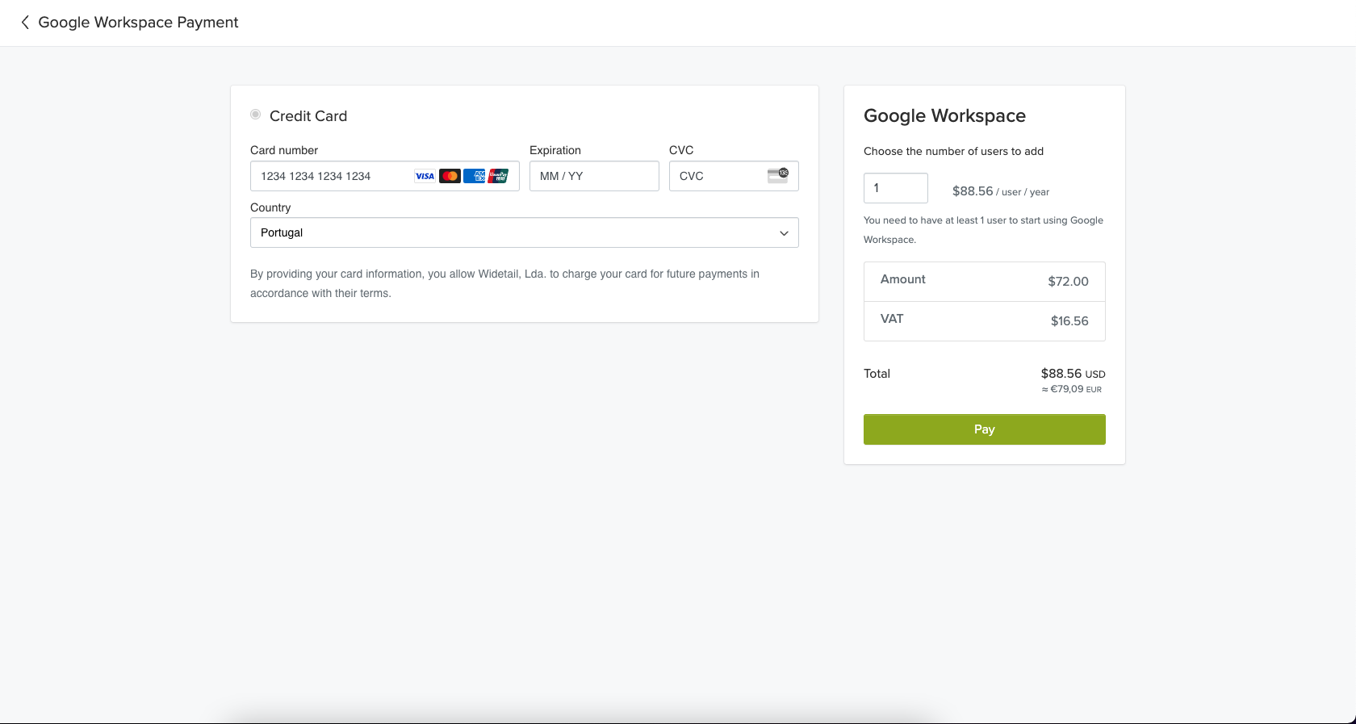Click the American Express logo
Viewport: 1356px width, 724px height.
pos(475,176)
